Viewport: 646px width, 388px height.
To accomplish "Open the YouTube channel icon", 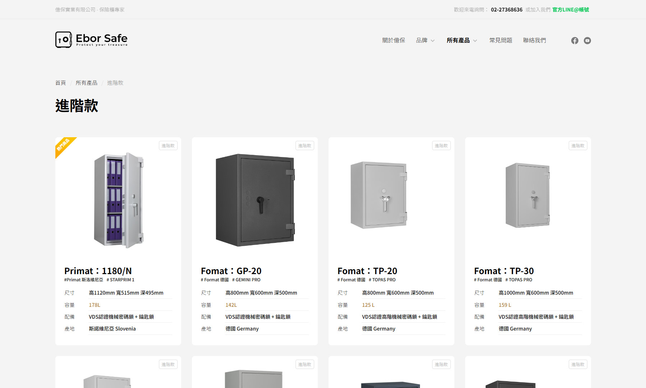I will 587,41.
